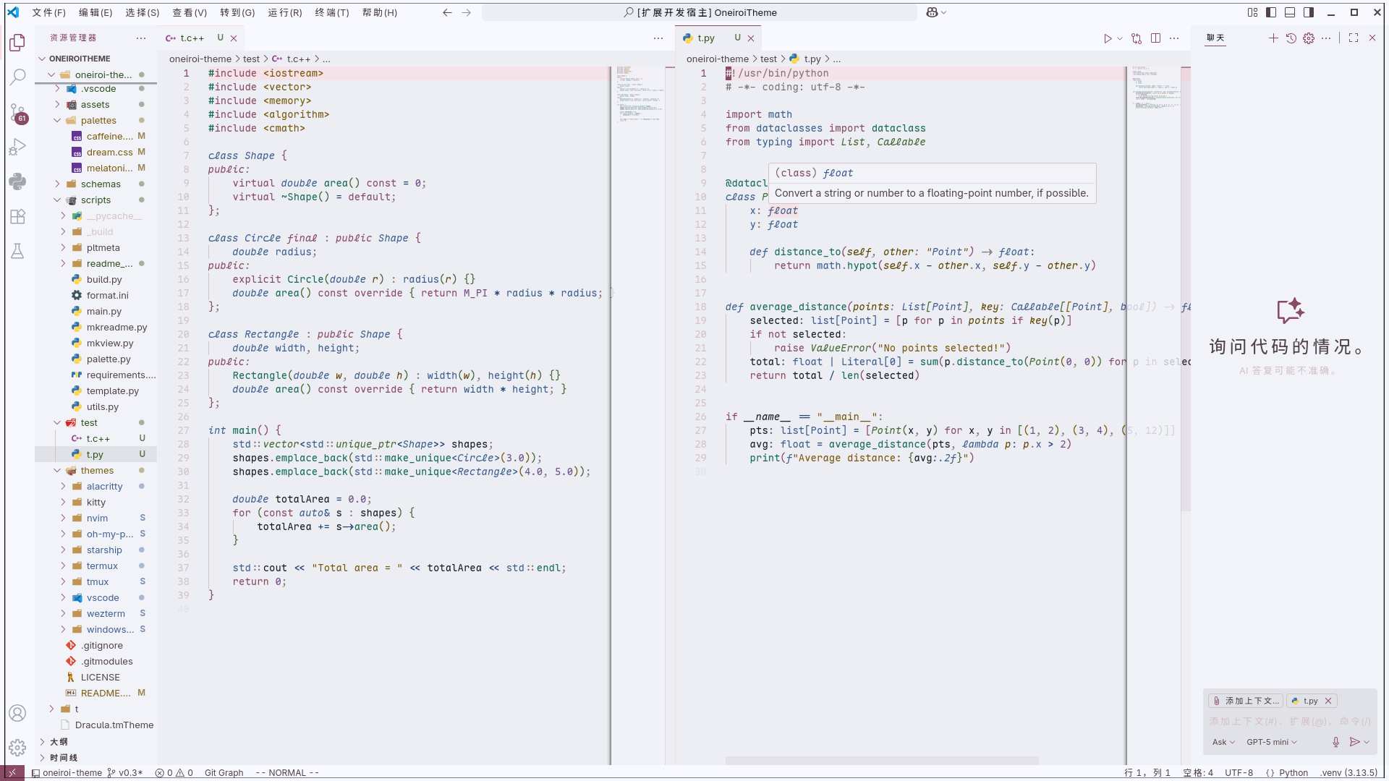Open the Testing flask view
Viewport: 1389px width, 781px height.
click(x=17, y=251)
